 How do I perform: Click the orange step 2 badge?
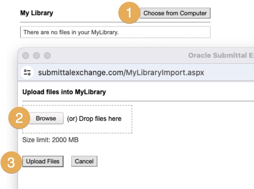tap(19, 119)
